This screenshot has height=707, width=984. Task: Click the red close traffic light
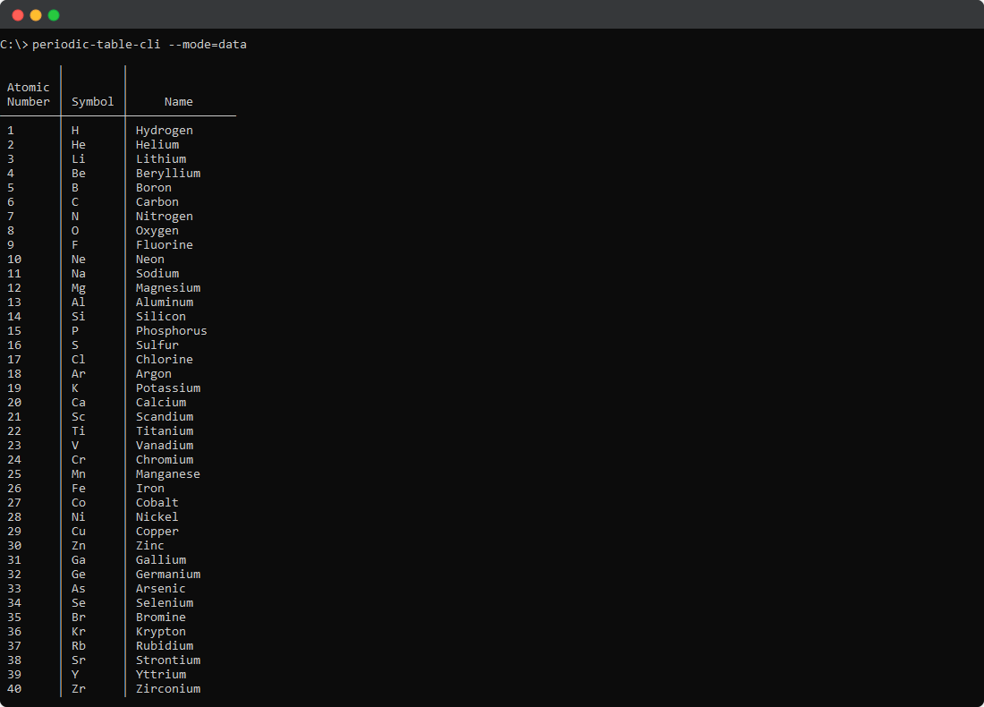(17, 15)
